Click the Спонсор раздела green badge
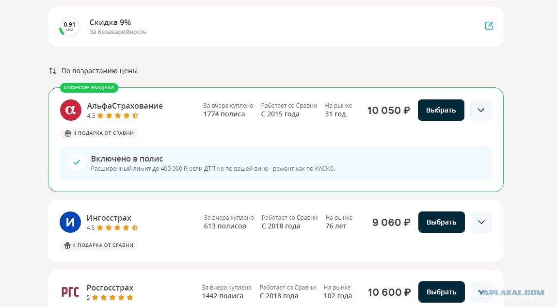The height and width of the screenshot is (307, 557). click(x=89, y=87)
